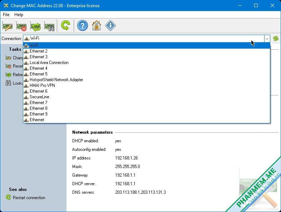Screen dimensions: 281x212
Task: Open the File menu
Action: coord(6,15)
